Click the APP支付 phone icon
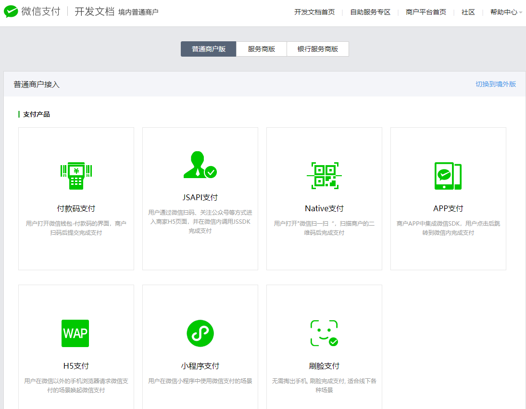This screenshot has width=526, height=409. tap(448, 176)
